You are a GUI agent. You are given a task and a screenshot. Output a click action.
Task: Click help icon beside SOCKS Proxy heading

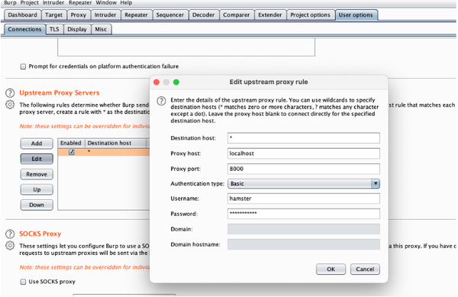click(x=10, y=234)
